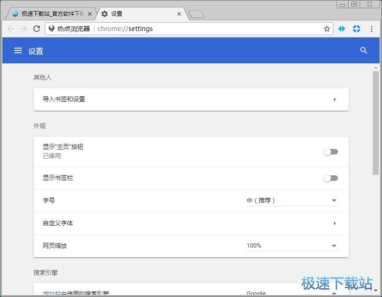Open the search engine dropdown showing Google

pyautogui.click(x=293, y=293)
